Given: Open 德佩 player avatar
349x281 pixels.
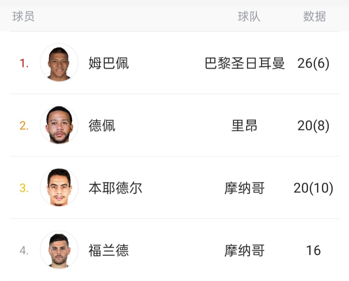Looking at the screenshot, I should pos(59,125).
